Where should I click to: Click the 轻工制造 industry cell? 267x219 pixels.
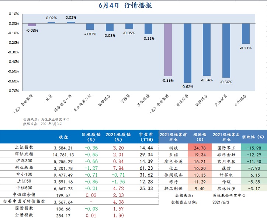[x=174, y=188]
